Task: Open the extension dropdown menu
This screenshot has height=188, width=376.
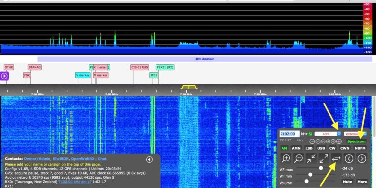Action: coord(355,134)
